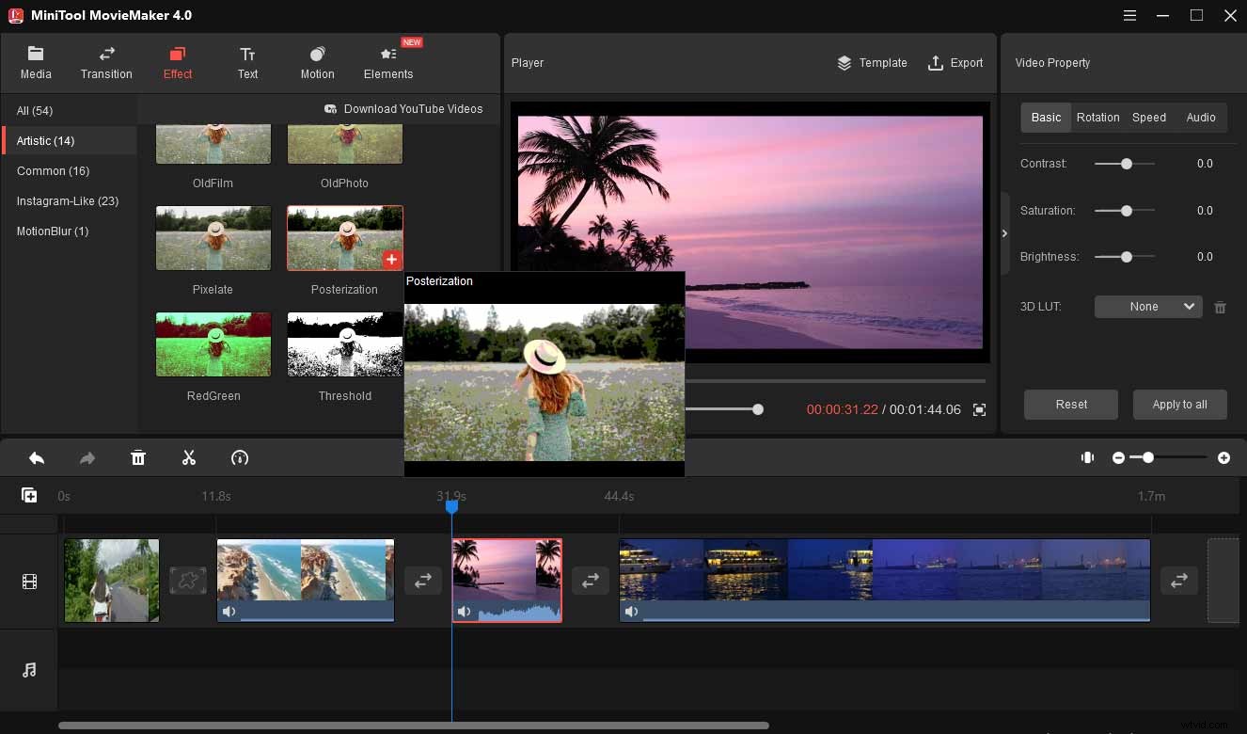Mute audio on the first beach clip
Viewport: 1247px width, 734px height.
coord(229,611)
